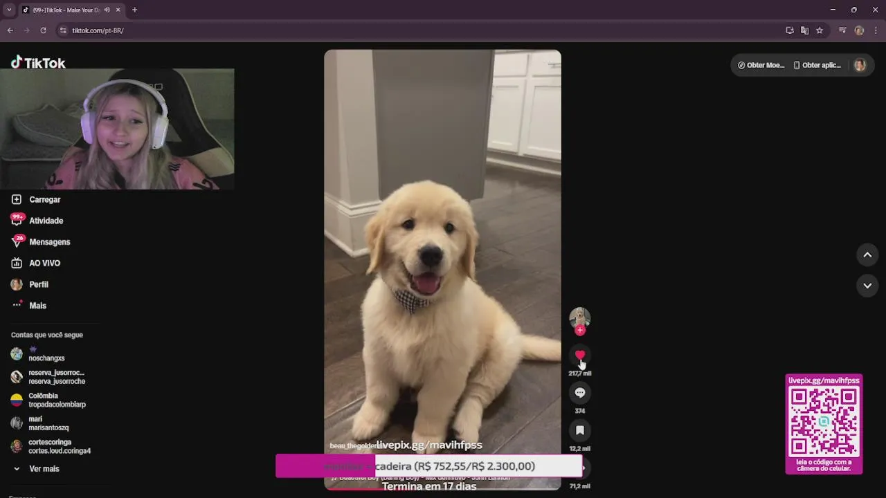This screenshot has width=886, height=498.
Task: Bookmark the puppy video
Action: pos(580,430)
